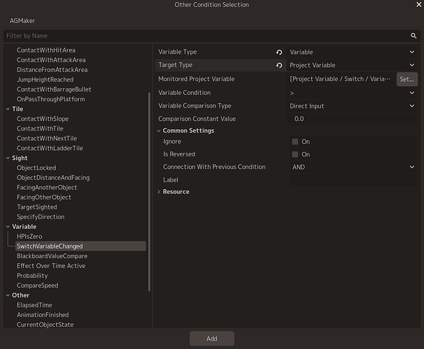Select TargetSighted condition
The image size is (424, 349).
37,207
